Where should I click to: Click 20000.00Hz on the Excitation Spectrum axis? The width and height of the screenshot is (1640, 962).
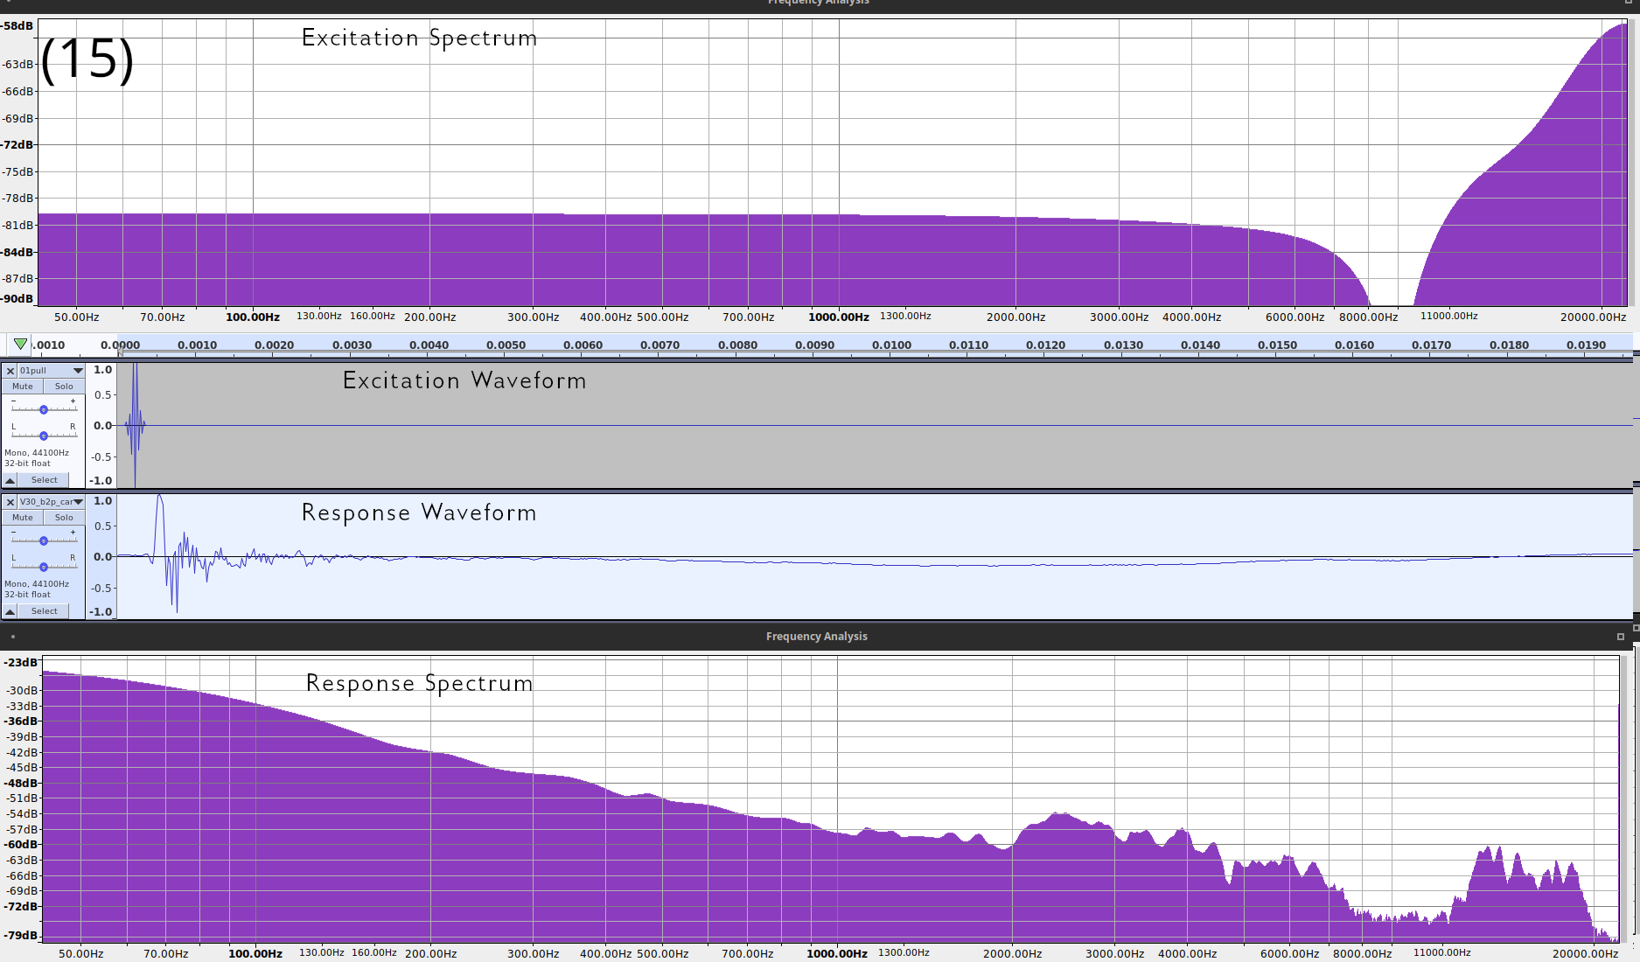click(x=1593, y=317)
